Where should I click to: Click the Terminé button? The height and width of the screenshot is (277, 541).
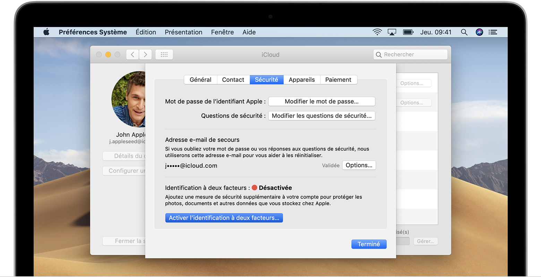coord(369,244)
